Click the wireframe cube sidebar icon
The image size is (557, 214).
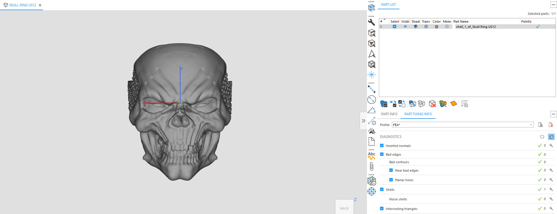tap(372, 64)
